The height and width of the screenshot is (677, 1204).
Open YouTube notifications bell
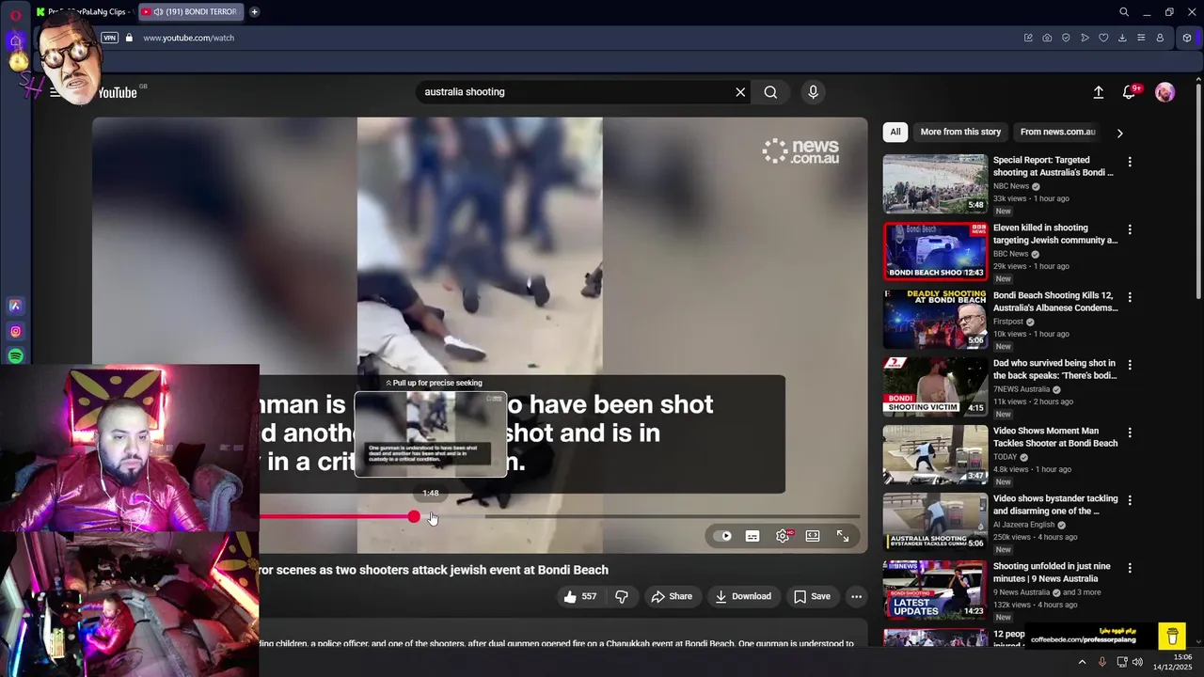point(1129,92)
